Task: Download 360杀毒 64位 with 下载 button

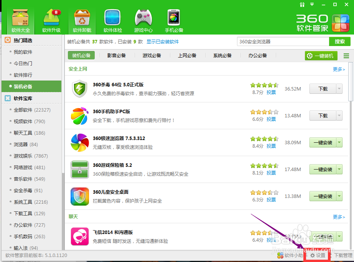Action: 323,89
